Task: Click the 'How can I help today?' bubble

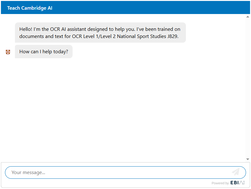Action: 44,51
